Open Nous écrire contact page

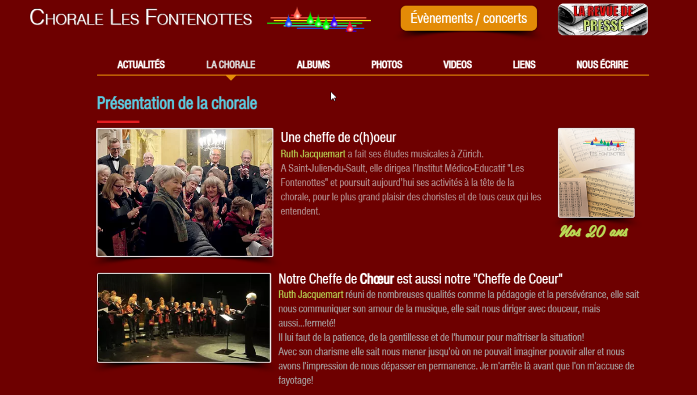point(602,65)
